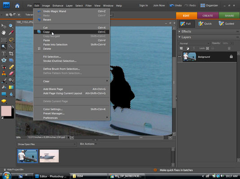Toggle lock all in Layers panel
The height and width of the screenshot is (179, 240).
213,48
